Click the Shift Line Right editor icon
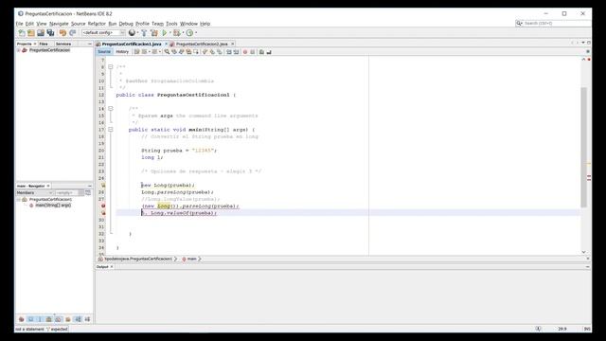The height and width of the screenshot is (341, 606). click(236, 52)
